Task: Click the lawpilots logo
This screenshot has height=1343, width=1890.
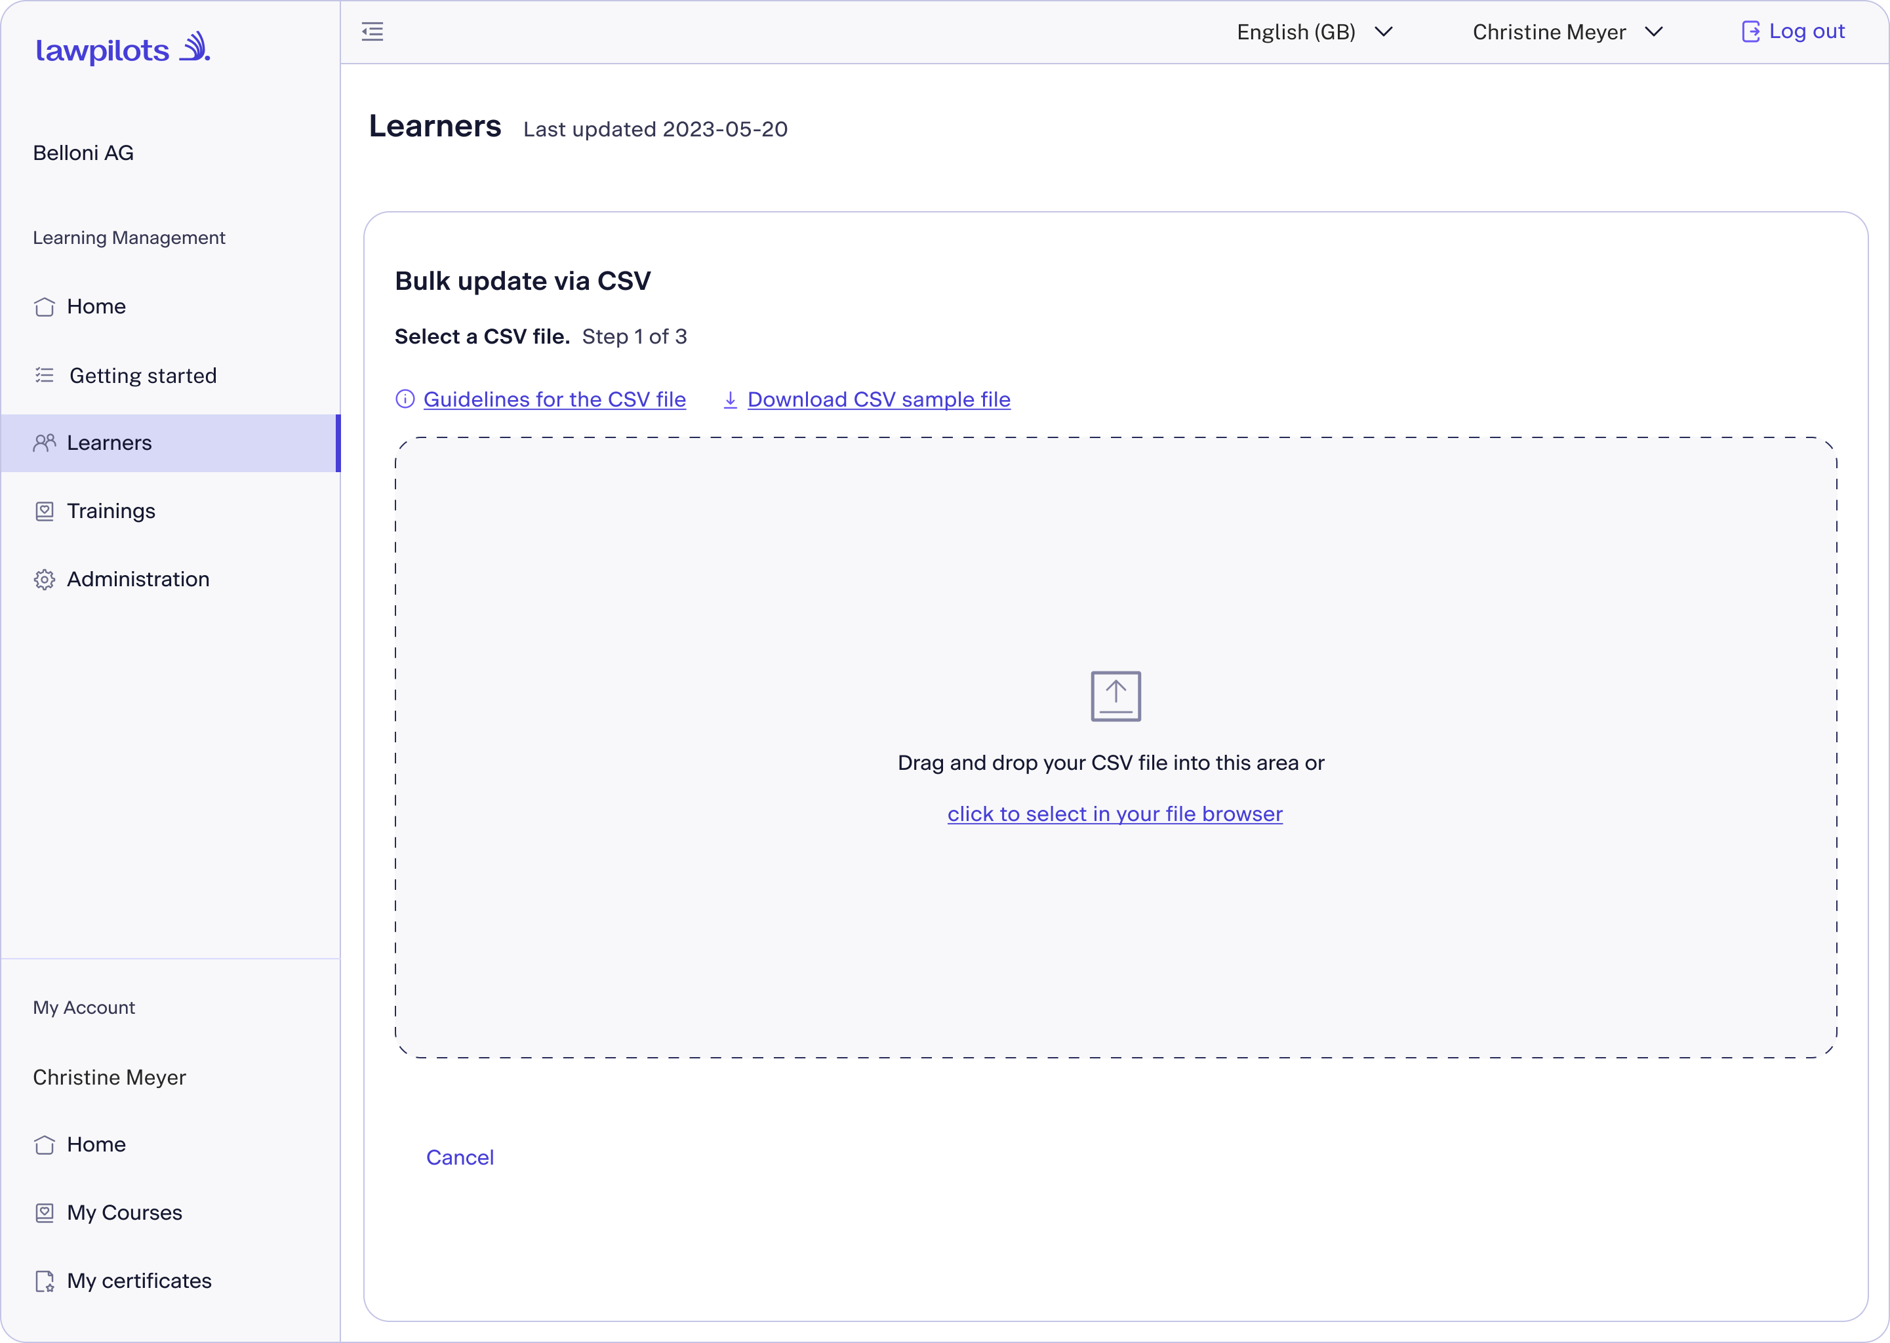Action: click(x=123, y=49)
